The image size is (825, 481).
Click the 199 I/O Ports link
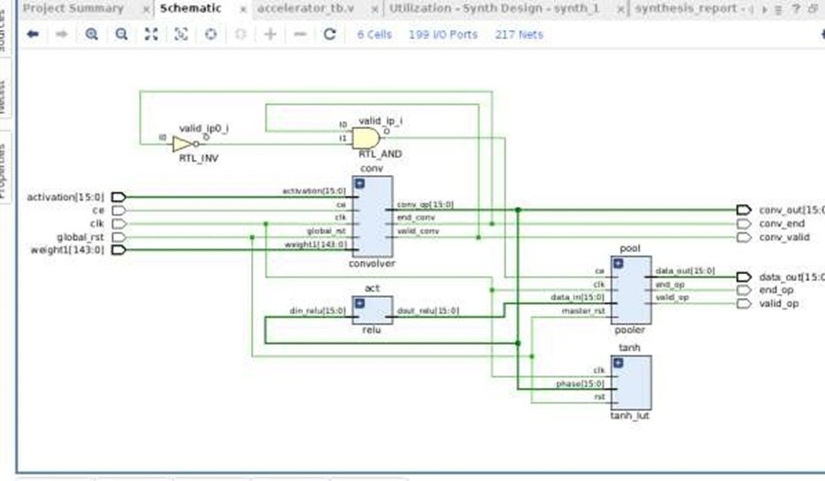[443, 34]
